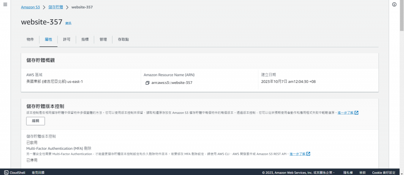Click external link icon beside MFA learn more

[309, 154]
